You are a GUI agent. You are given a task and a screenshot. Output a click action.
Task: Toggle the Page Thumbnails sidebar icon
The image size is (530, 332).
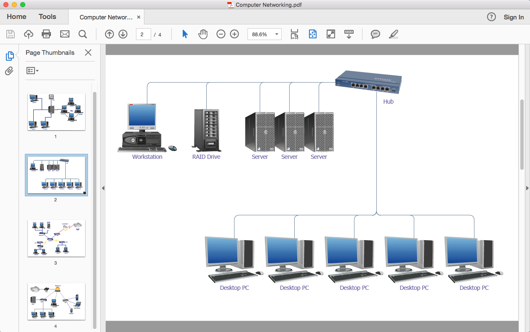9,56
